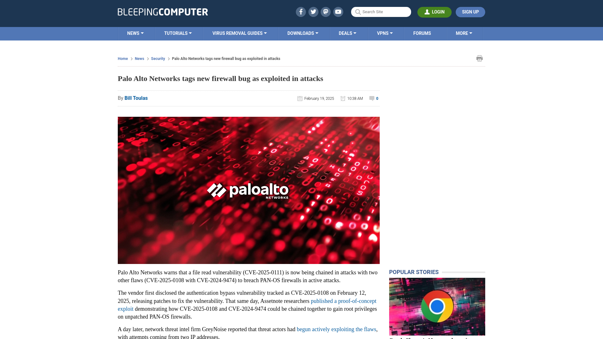Visit BleepingComputer Mastodon page
603x339 pixels.
tap(326, 12)
